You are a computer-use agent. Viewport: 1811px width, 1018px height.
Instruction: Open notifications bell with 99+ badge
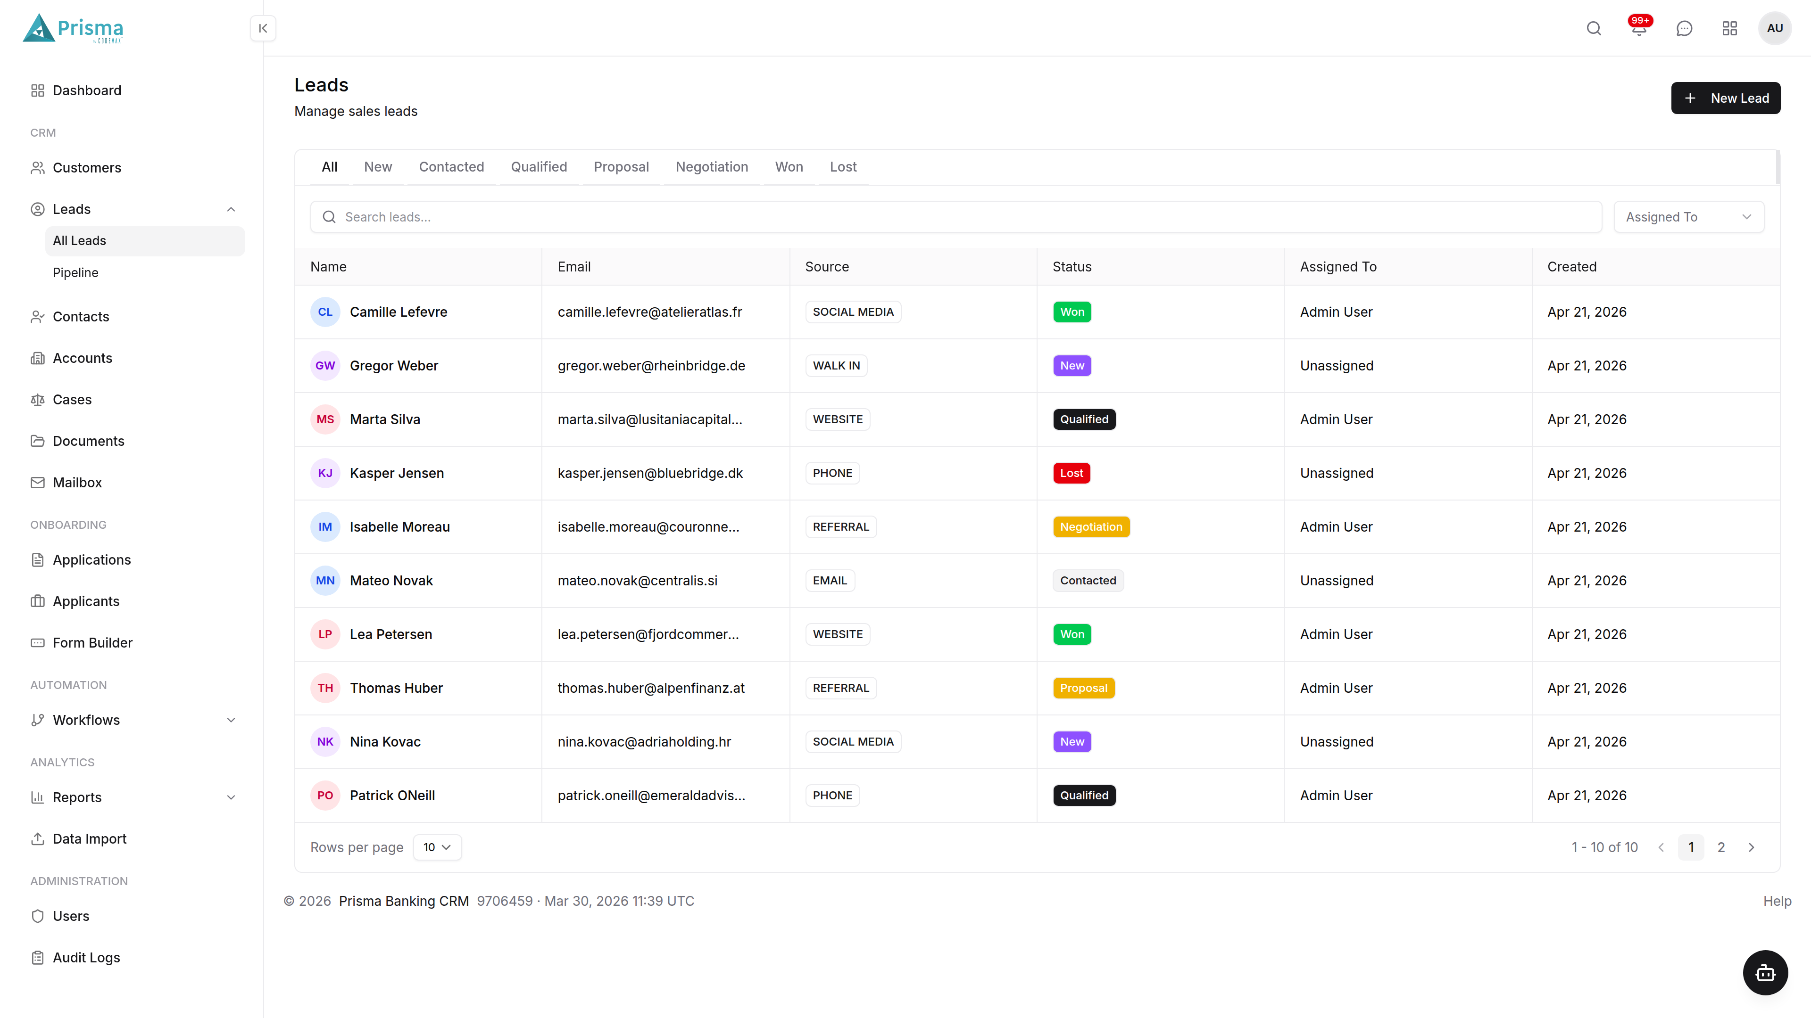[x=1639, y=28]
